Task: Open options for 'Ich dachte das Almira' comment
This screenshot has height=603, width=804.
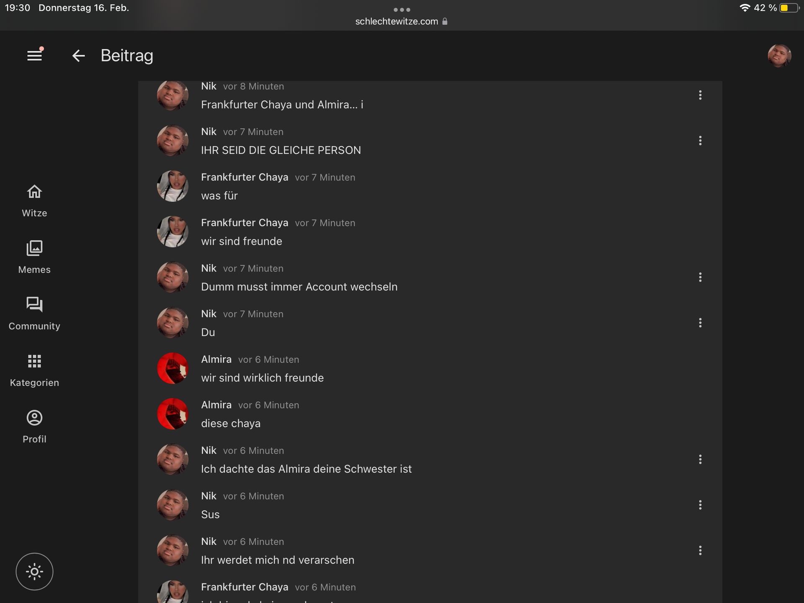Action: point(700,459)
